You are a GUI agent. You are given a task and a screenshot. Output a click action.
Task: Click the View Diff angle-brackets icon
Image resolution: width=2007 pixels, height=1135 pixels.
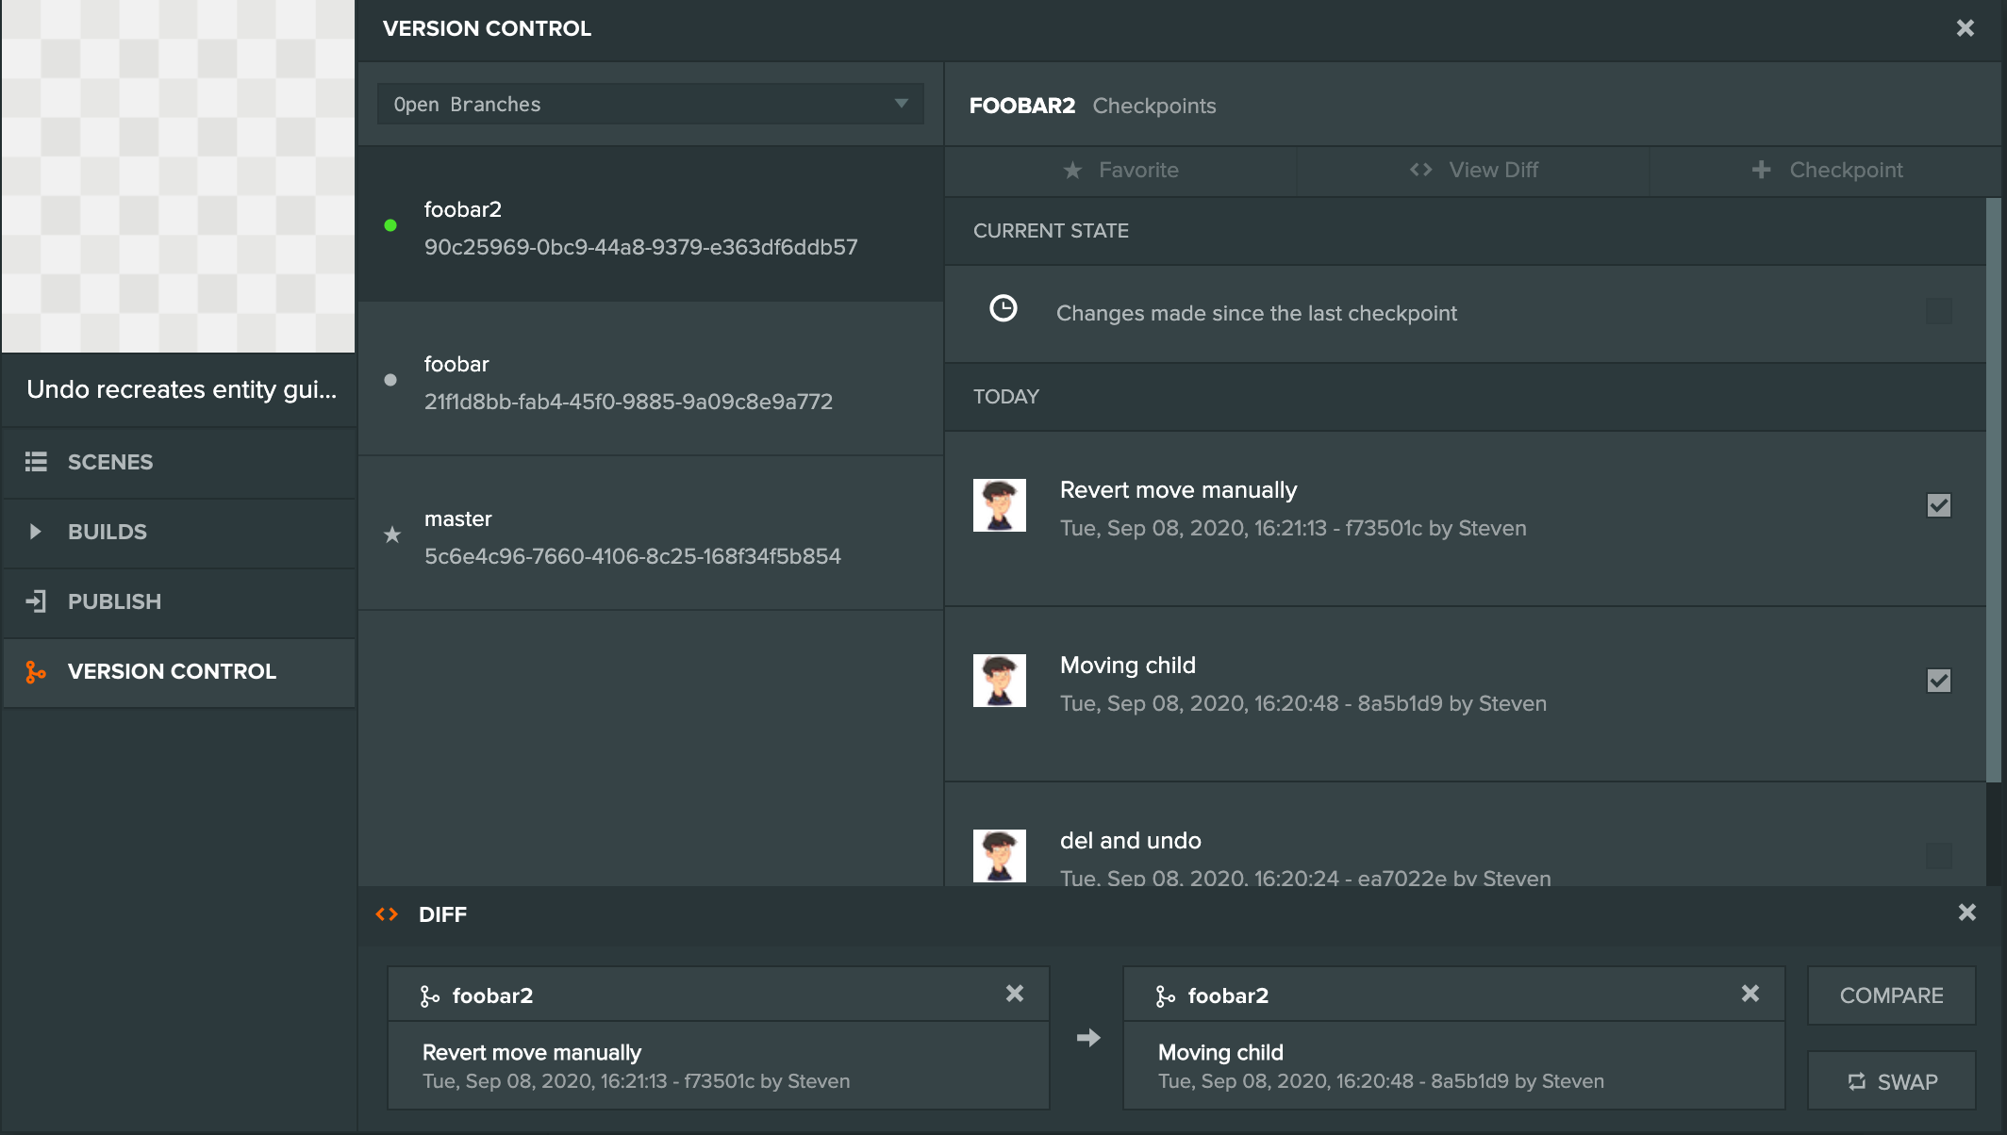(1420, 170)
